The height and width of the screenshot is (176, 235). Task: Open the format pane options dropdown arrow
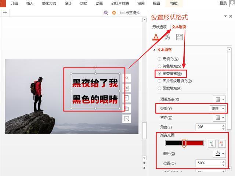[225, 16]
